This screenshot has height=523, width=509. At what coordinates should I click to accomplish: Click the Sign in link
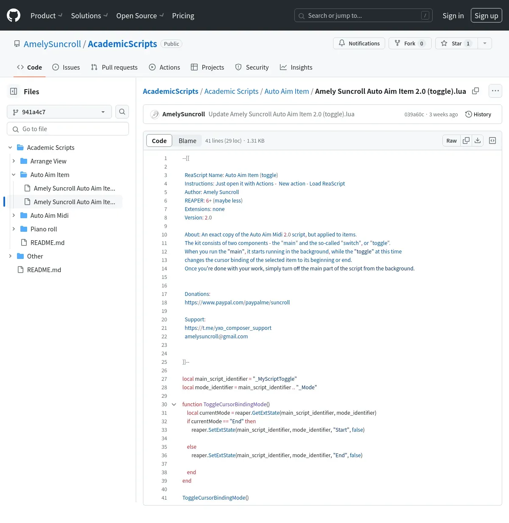(453, 16)
